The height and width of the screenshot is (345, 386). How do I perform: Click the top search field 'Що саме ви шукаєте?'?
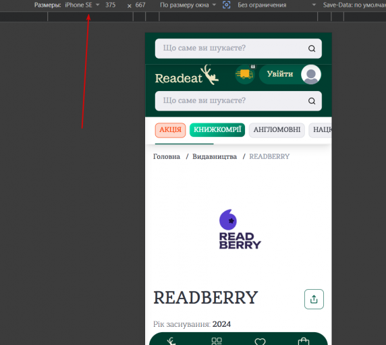[x=238, y=49]
